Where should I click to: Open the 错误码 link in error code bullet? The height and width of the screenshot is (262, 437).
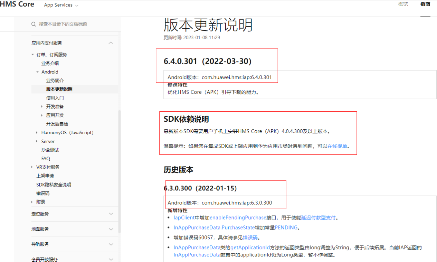250,238
